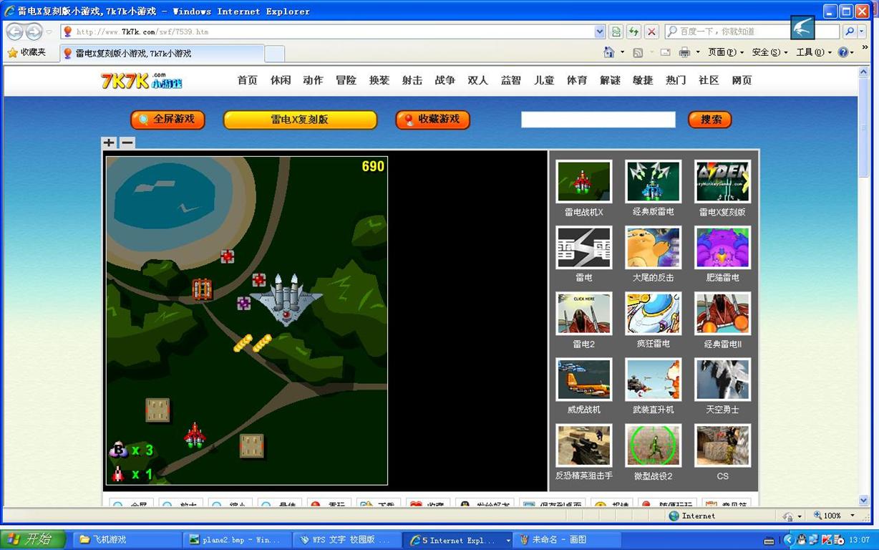Click the minus zoom-out game icon
Screen dimensions: 879x550
point(127,143)
